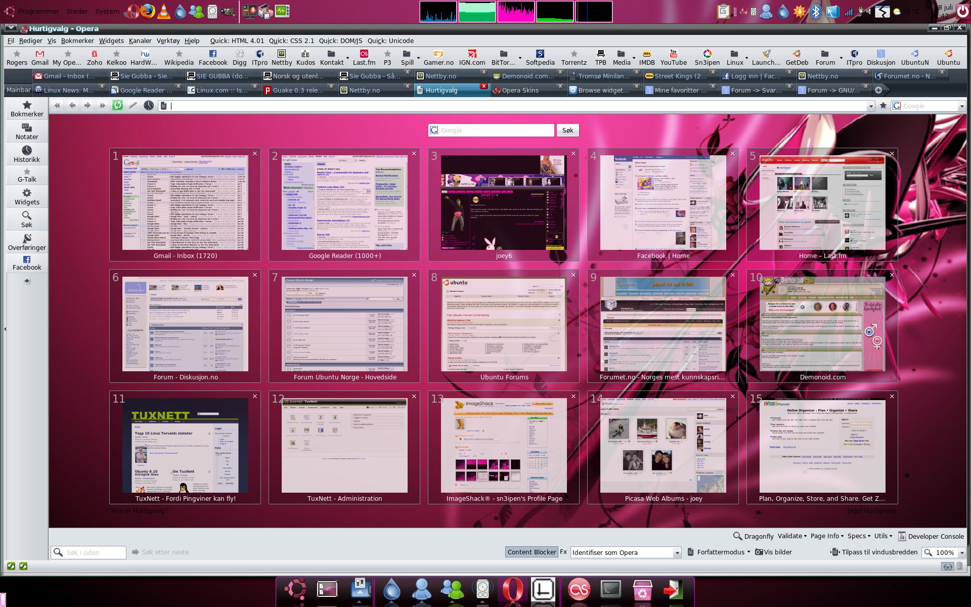Open the Bokmerker menu
This screenshot has width=971, height=607.
(77, 40)
